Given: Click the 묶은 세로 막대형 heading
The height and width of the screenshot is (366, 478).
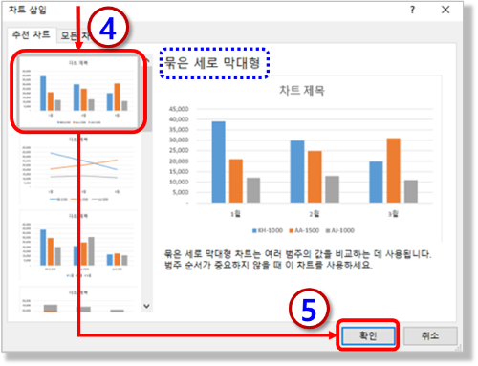Looking at the screenshot, I should point(212,63).
